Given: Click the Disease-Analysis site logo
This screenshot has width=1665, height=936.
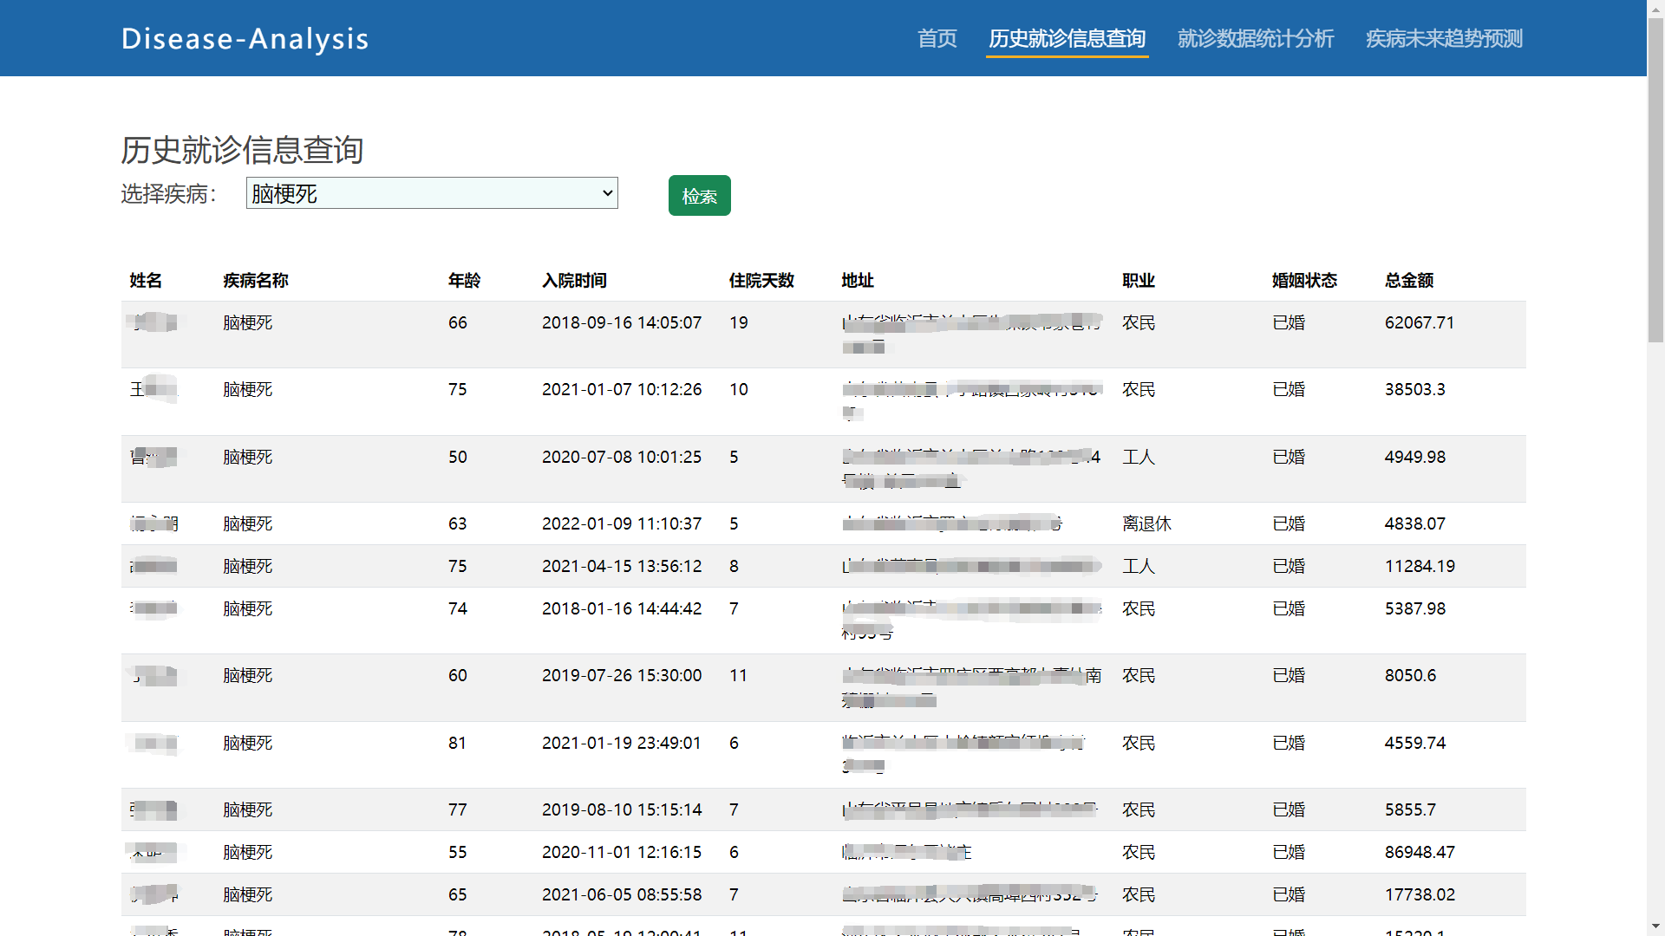Looking at the screenshot, I should pyautogui.click(x=245, y=38).
